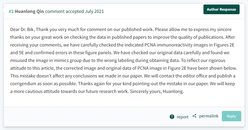Click the report text link

pyautogui.click(x=182, y=117)
